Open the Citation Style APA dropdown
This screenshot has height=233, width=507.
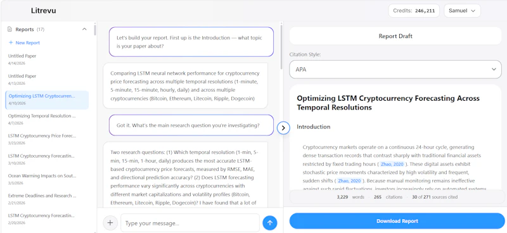point(395,69)
